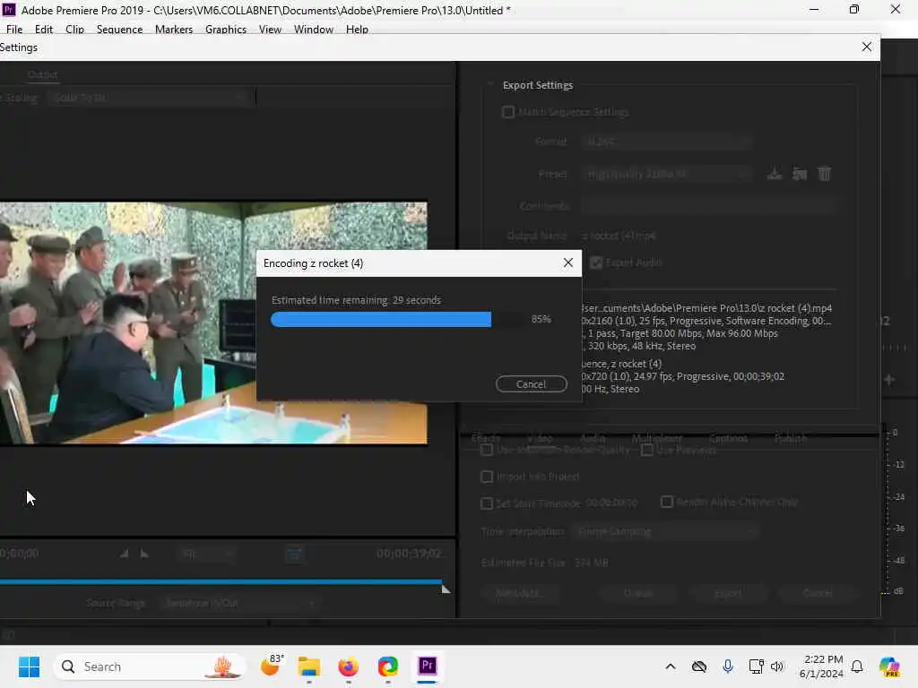Open the Format dropdown

[667, 142]
